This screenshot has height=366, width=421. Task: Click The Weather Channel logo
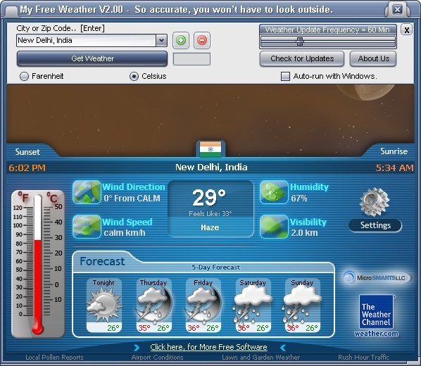tap(377, 312)
